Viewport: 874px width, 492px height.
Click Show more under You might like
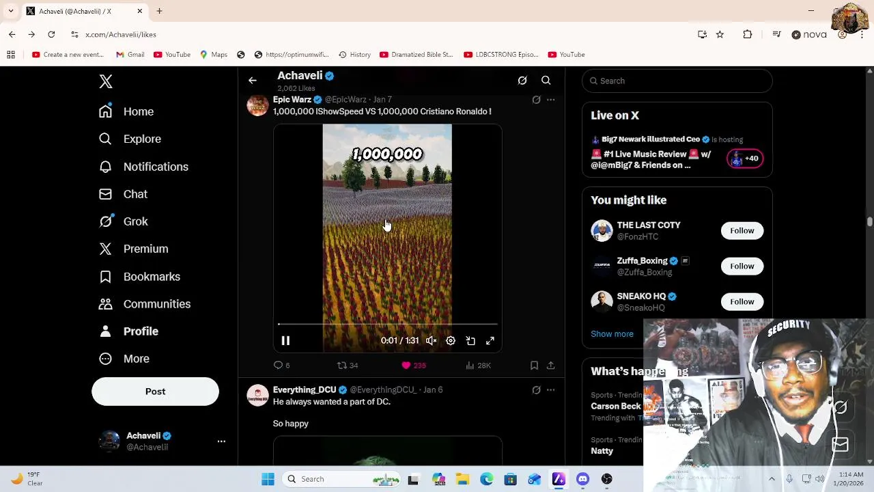[x=612, y=334]
